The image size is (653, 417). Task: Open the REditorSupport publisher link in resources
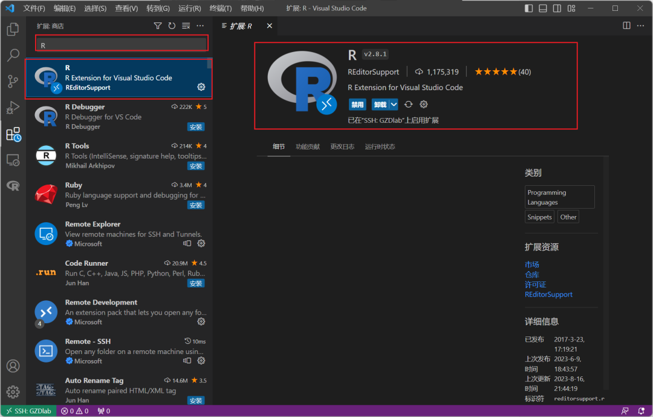tap(548, 294)
